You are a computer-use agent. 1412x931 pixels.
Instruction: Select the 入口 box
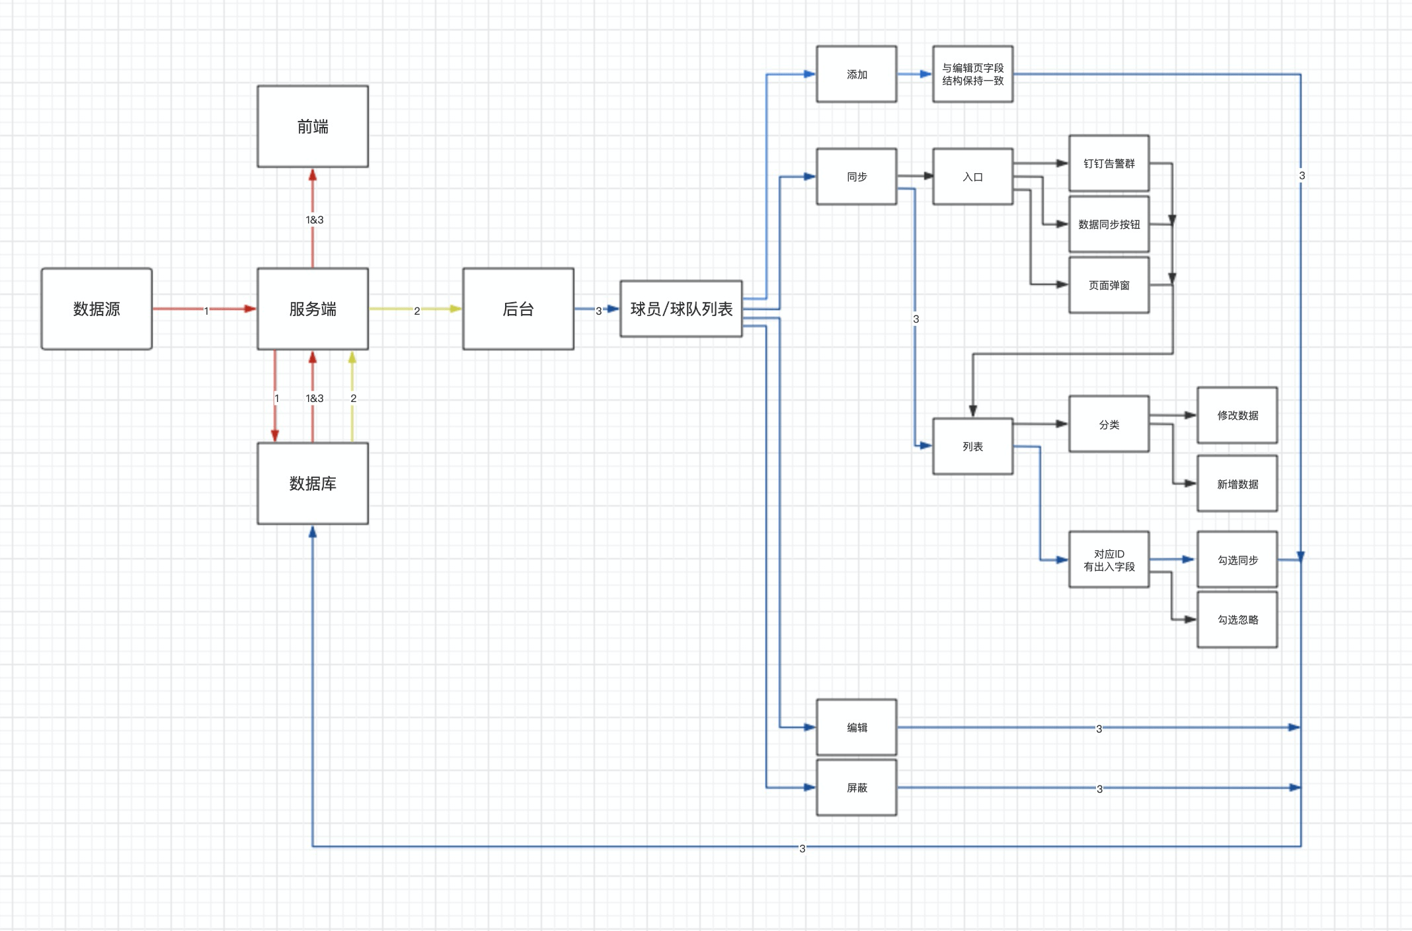(973, 177)
